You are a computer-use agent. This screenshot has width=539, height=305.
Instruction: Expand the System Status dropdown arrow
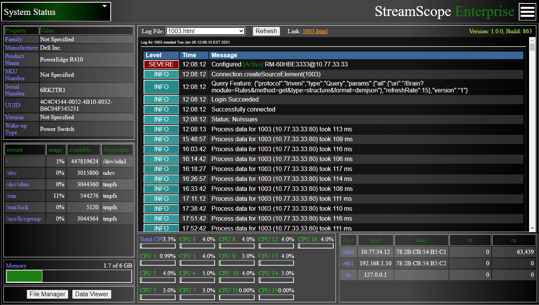coord(105,6)
